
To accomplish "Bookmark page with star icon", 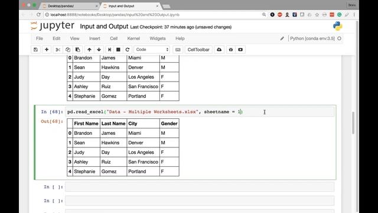I will pos(317,15).
